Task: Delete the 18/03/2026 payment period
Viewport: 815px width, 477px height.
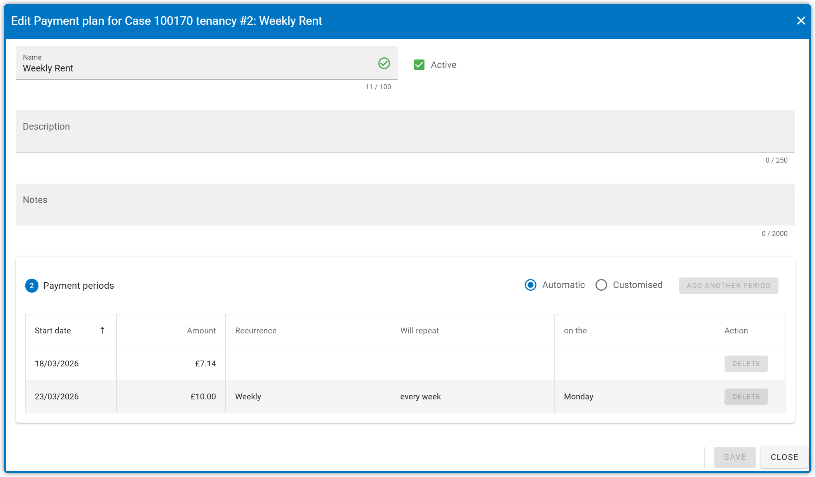Action: [746, 364]
